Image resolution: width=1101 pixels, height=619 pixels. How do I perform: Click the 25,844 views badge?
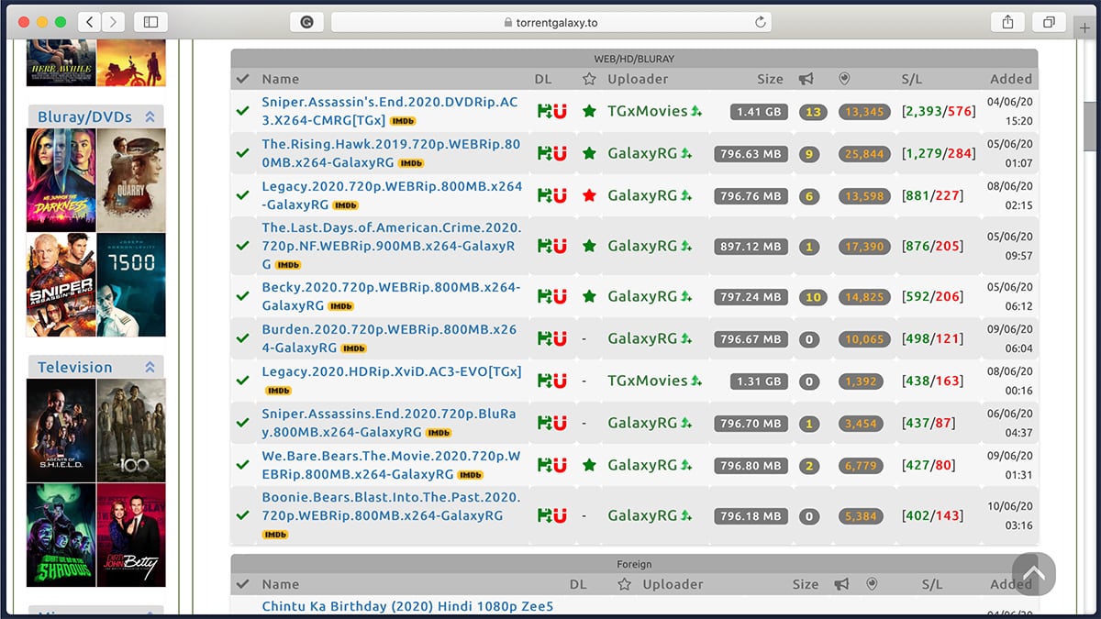click(x=864, y=154)
